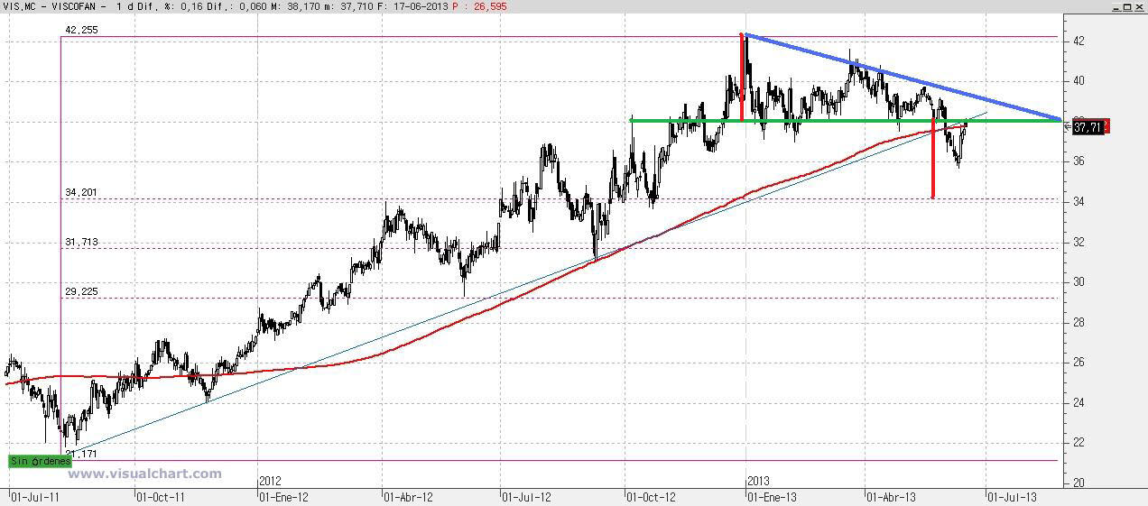1148x506 pixels.
Task: Select the green horizontal support line
Action: (812, 120)
